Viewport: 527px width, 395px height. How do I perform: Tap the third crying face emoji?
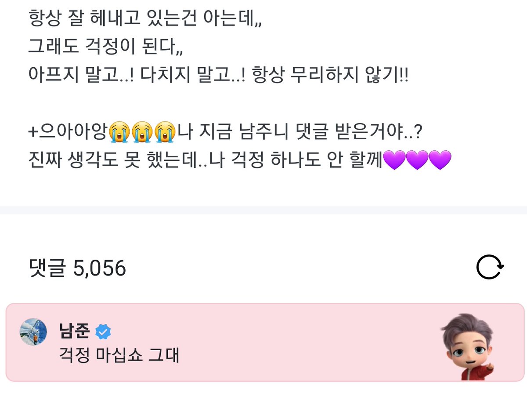pos(164,132)
